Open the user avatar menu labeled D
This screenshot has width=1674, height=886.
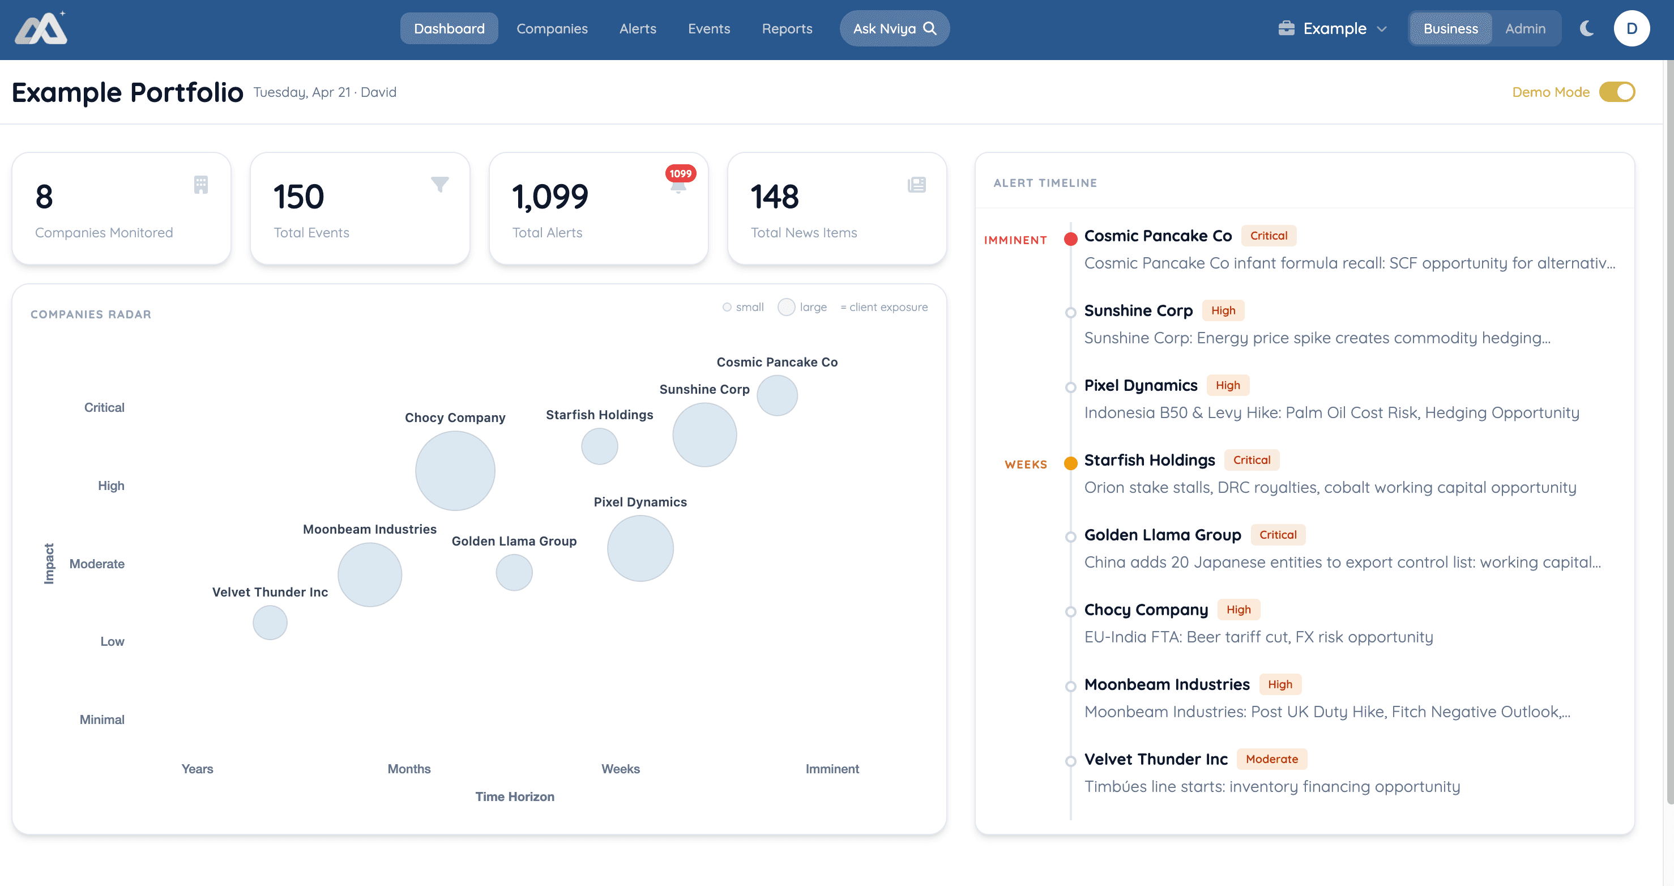(1632, 28)
